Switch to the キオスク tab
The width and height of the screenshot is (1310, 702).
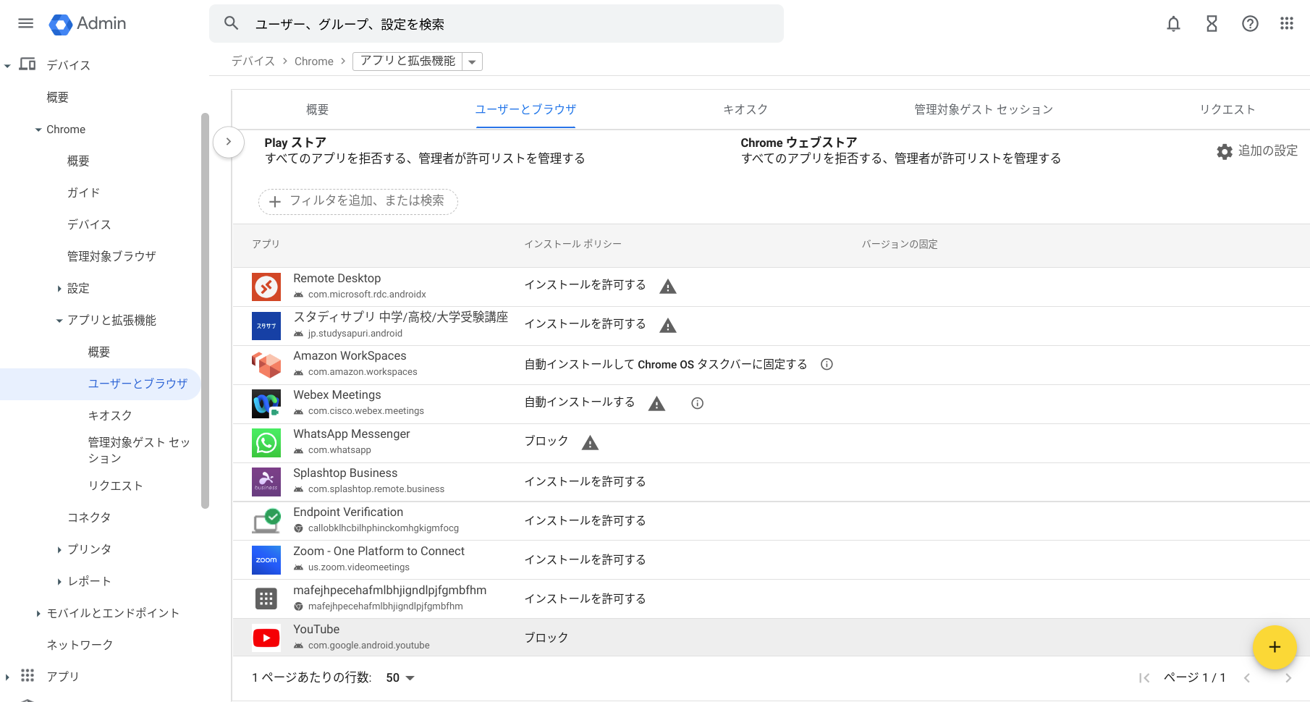coord(745,110)
